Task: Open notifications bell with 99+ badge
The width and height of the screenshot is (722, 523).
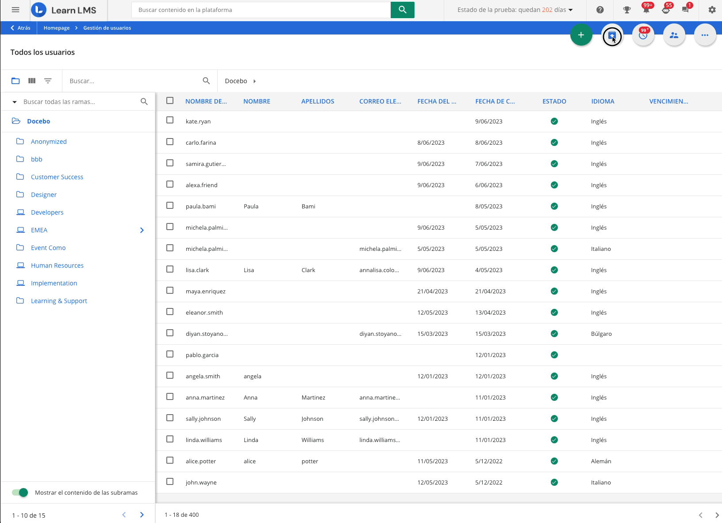Action: click(x=646, y=9)
